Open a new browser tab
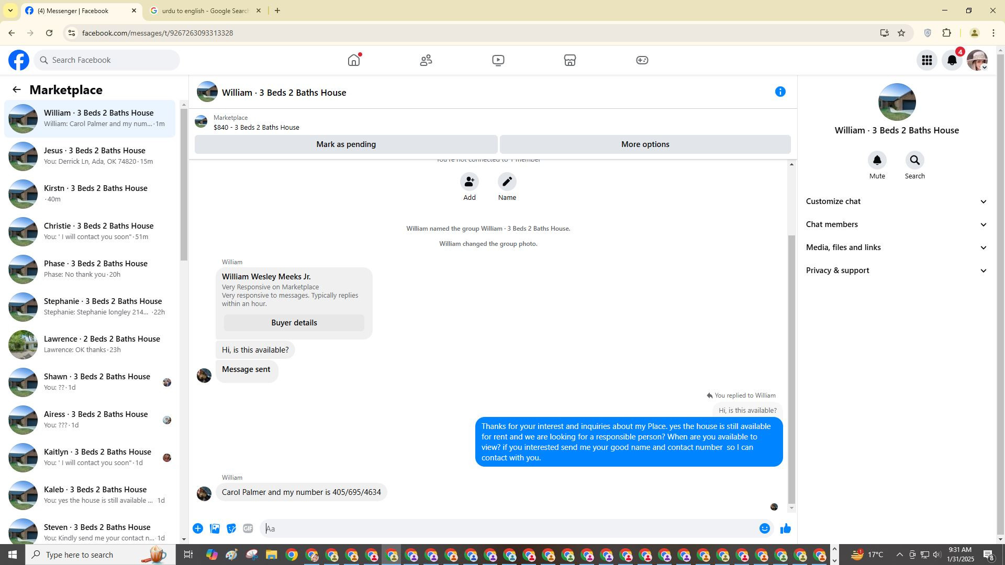This screenshot has width=1005, height=565. [277, 10]
